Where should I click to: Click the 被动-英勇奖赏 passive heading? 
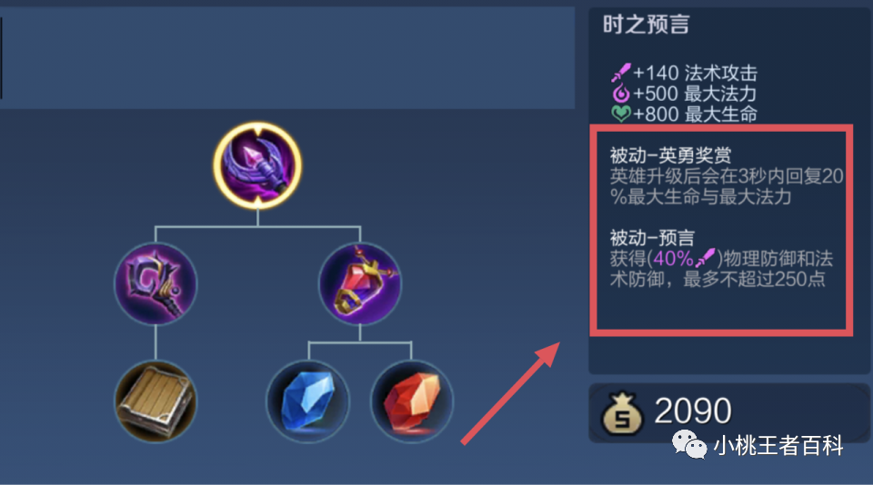click(670, 154)
